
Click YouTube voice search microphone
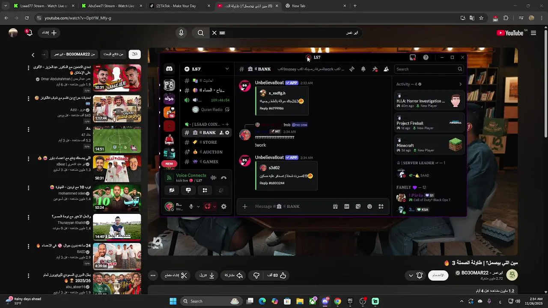[181, 33]
